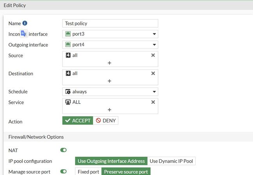Open the Schedule dropdown
The height and width of the screenshot is (175, 253).
[x=155, y=92]
